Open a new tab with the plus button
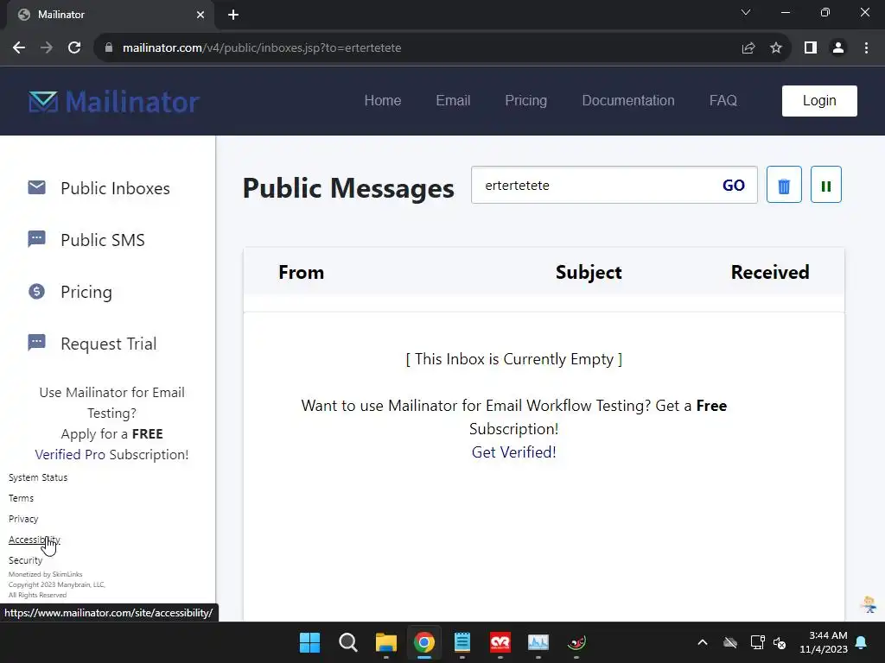885x663 pixels. click(233, 15)
